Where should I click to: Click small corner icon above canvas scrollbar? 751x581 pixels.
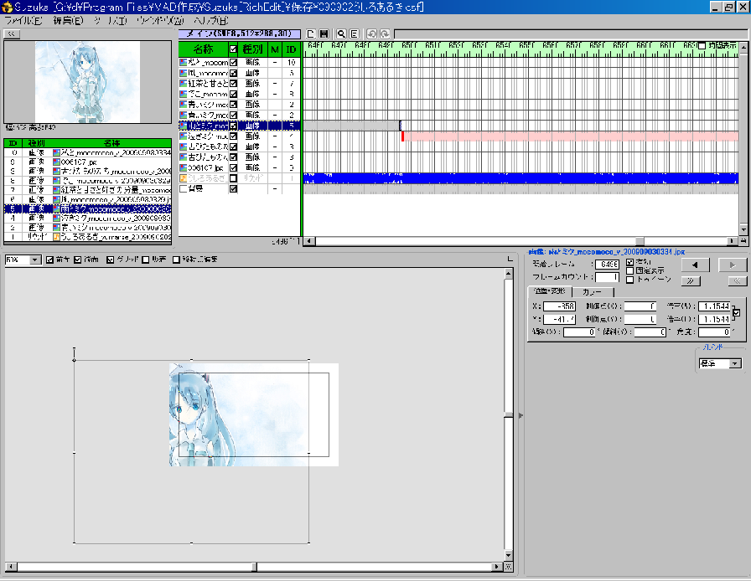510,259
